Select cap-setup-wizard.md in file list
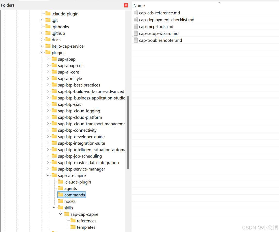The image size is (279, 232). 159,33
